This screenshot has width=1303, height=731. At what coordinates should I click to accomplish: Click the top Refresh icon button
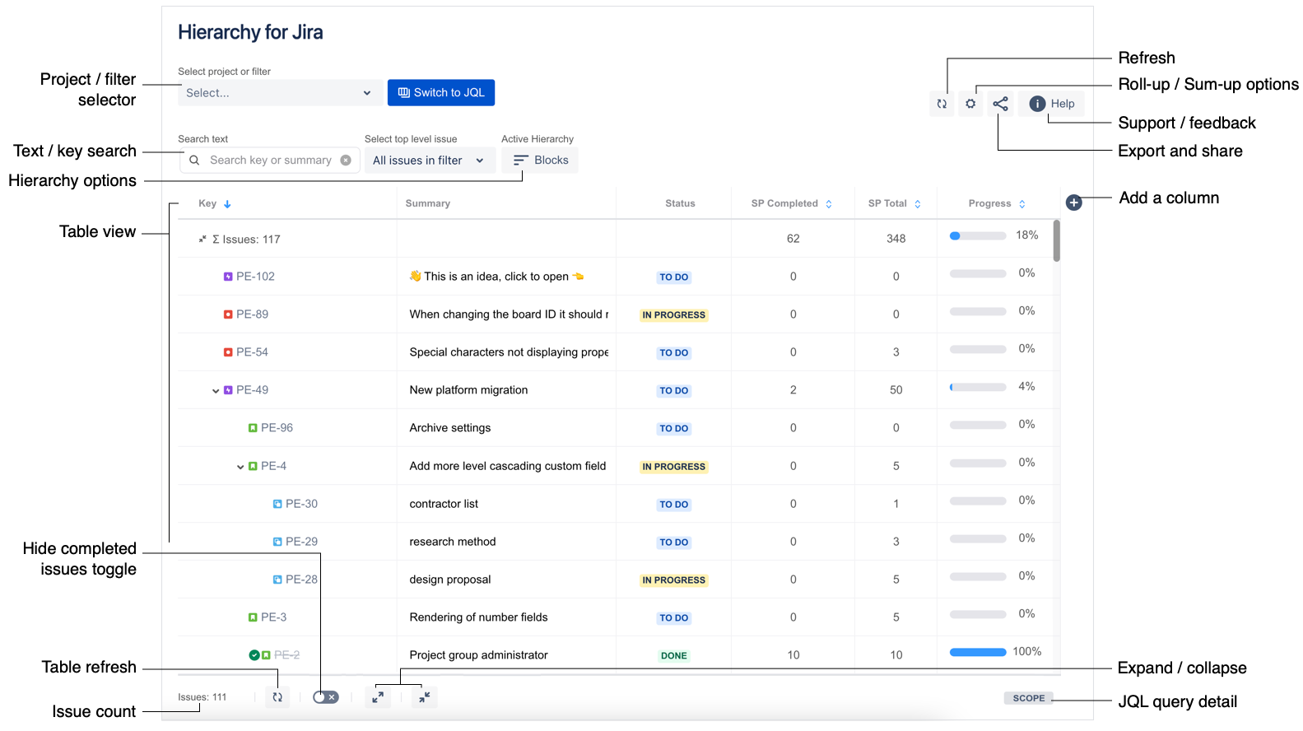(942, 104)
